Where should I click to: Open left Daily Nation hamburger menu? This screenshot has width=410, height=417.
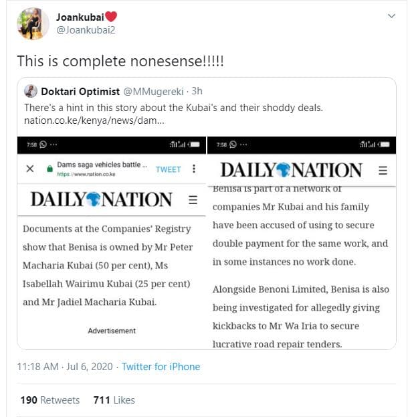(x=193, y=199)
